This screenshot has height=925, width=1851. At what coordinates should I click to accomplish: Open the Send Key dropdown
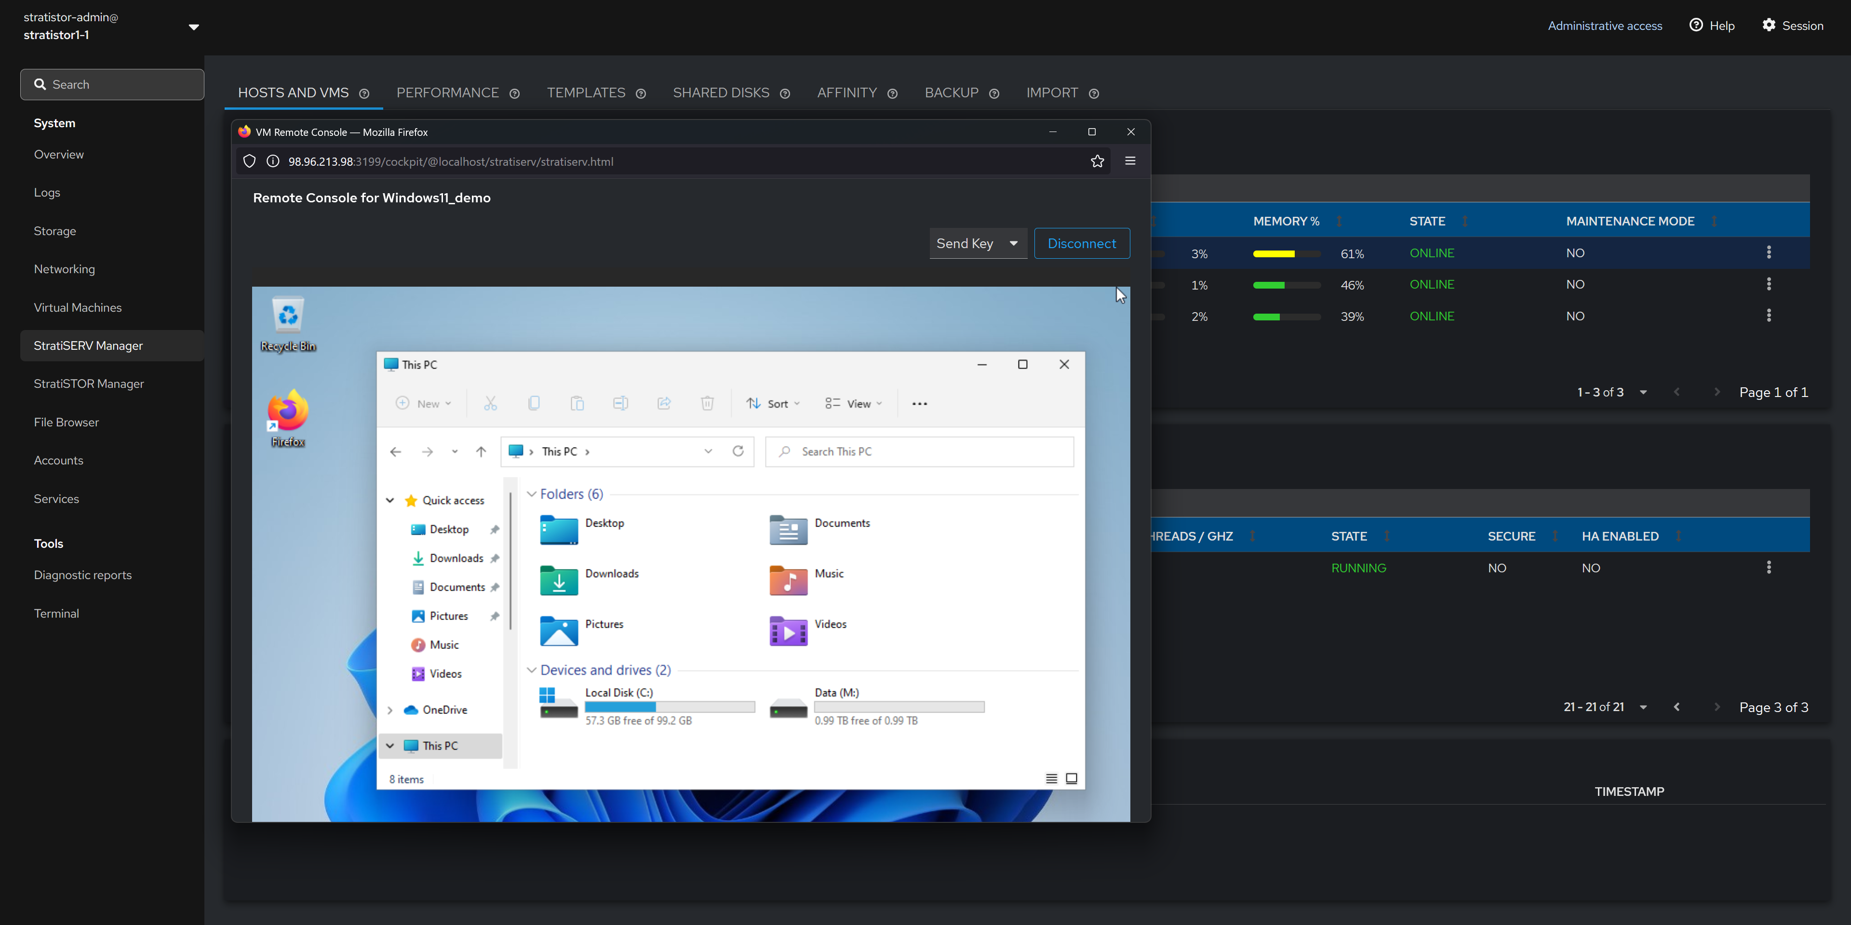coord(977,243)
